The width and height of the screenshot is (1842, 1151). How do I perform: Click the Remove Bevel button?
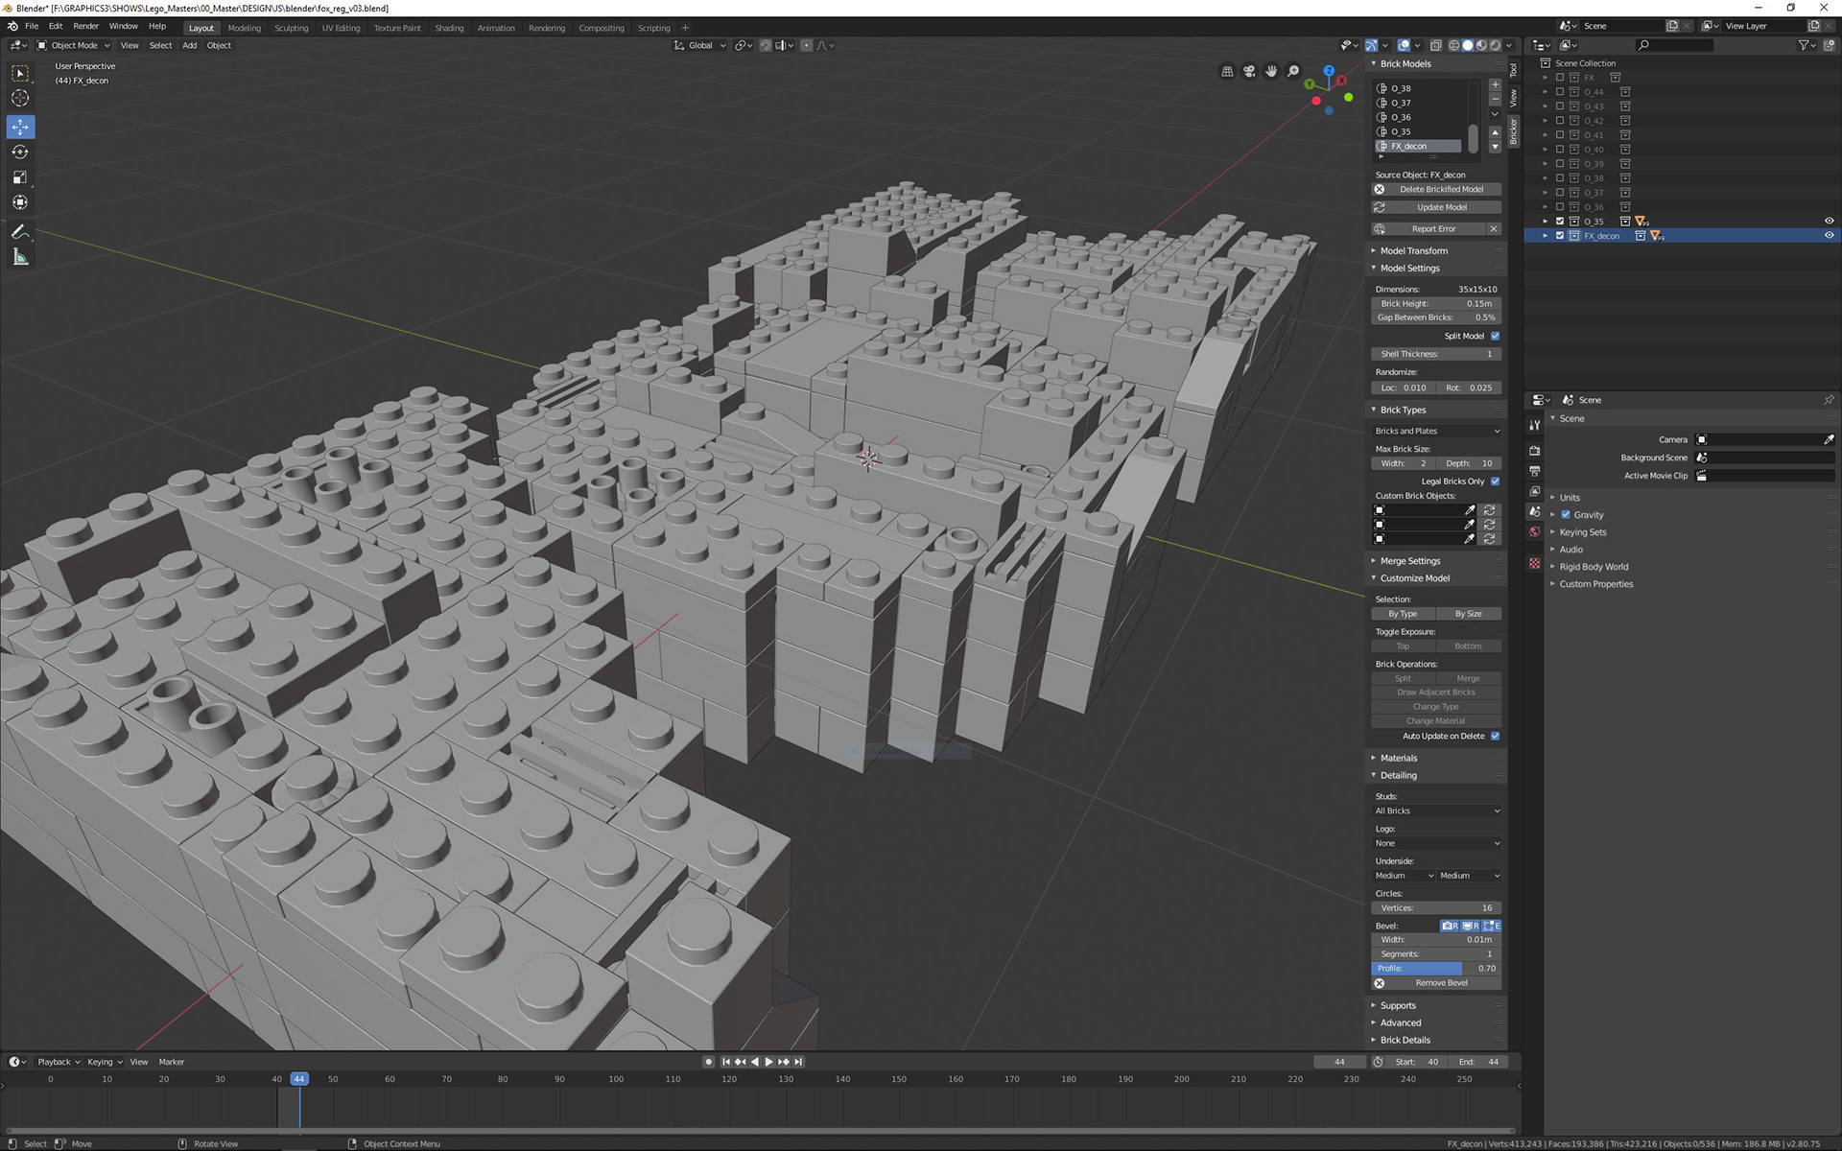pos(1436,983)
